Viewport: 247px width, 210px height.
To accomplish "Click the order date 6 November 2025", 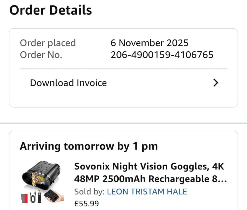I will (149, 43).
